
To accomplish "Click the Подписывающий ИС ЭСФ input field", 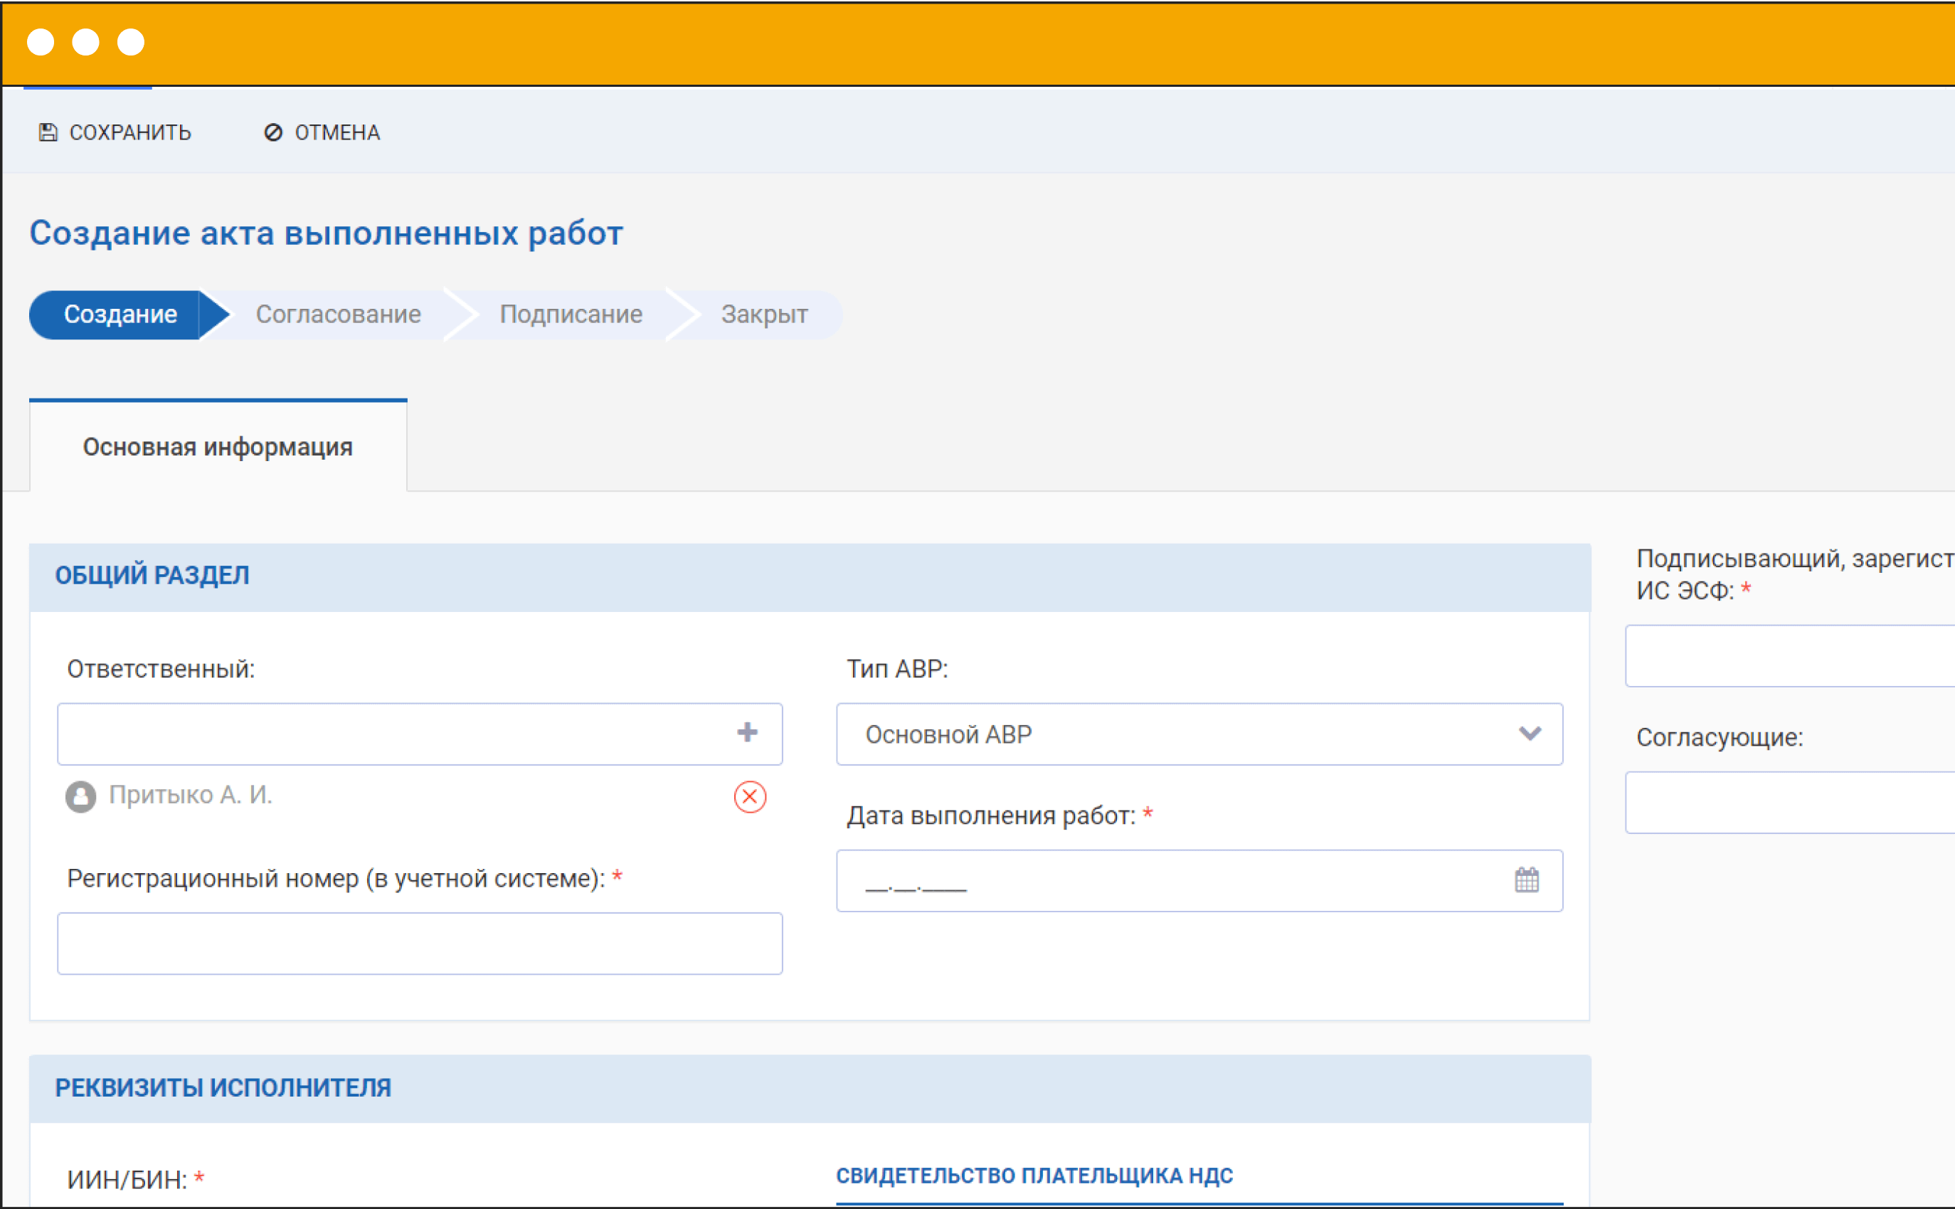I will coord(1789,655).
